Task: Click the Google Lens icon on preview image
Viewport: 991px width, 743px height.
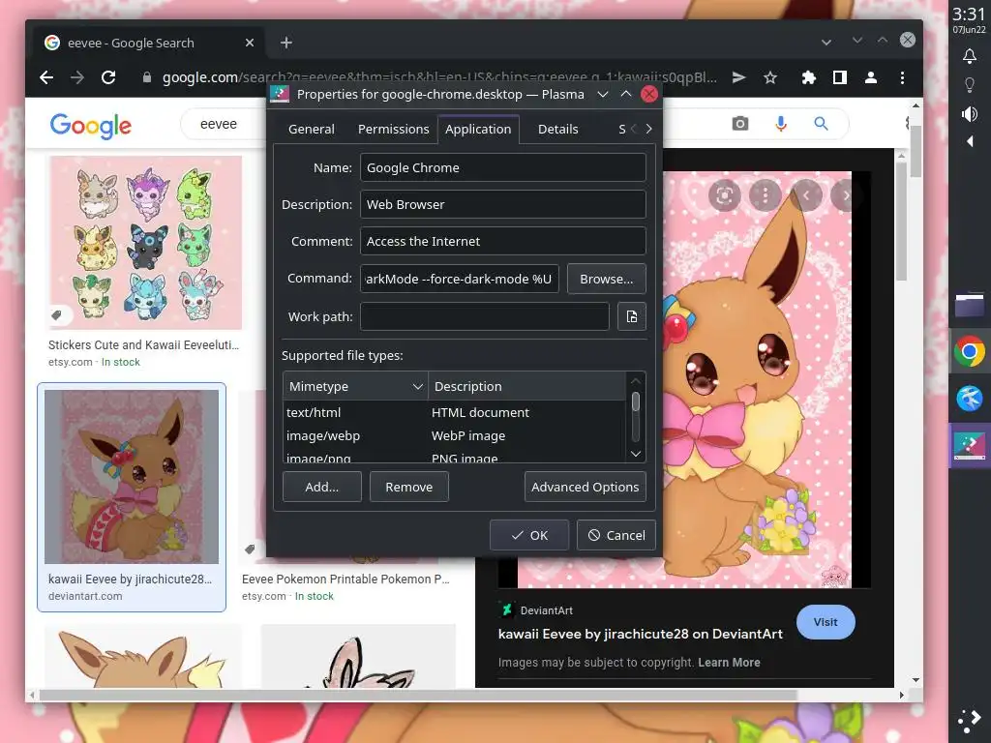Action: pos(725,195)
